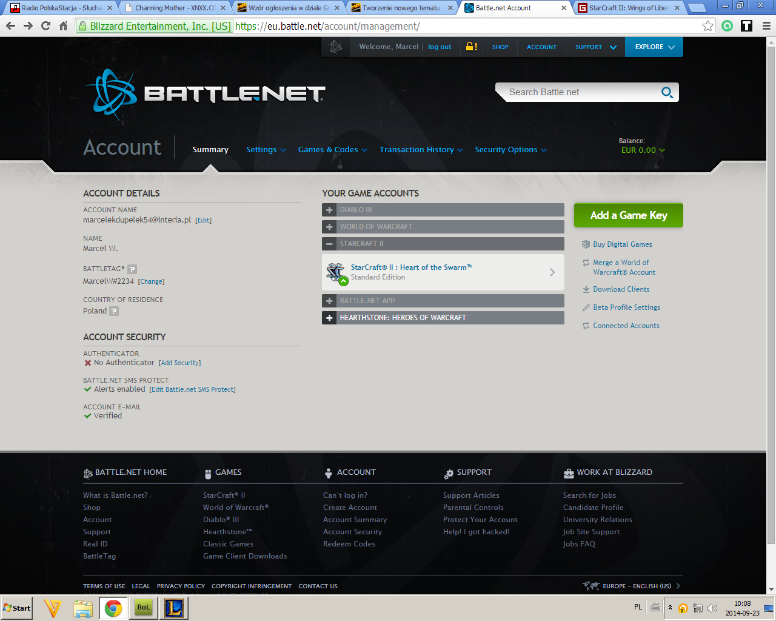The height and width of the screenshot is (621, 776).
Task: Open Connected Accounts link
Action: (626, 326)
